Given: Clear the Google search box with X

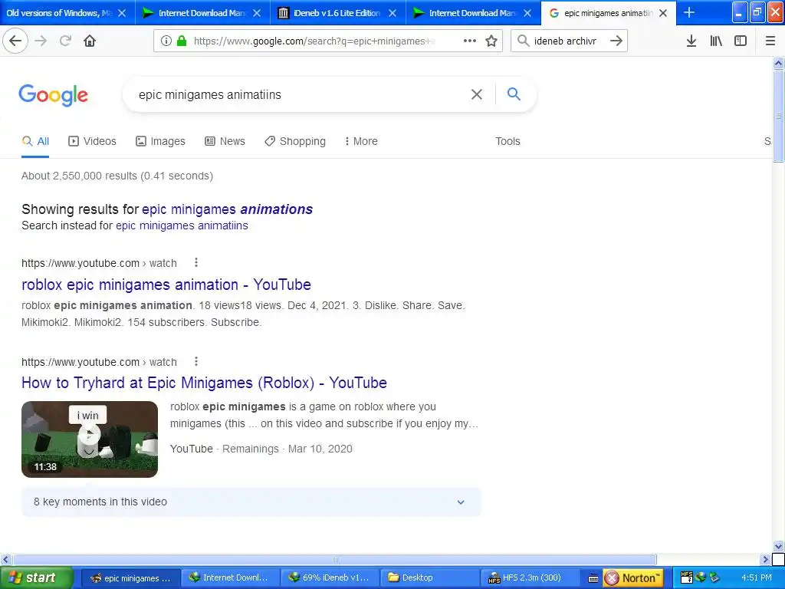Looking at the screenshot, I should tap(477, 94).
